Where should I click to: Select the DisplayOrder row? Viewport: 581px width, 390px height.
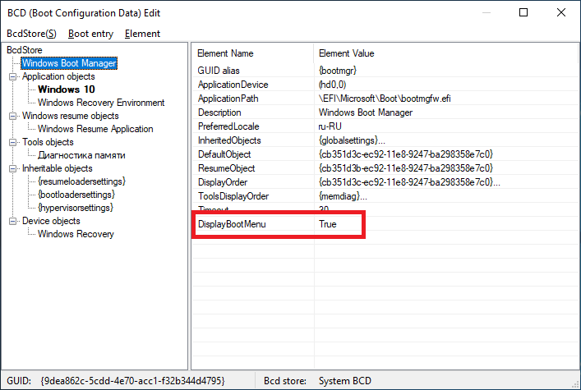tap(385, 182)
